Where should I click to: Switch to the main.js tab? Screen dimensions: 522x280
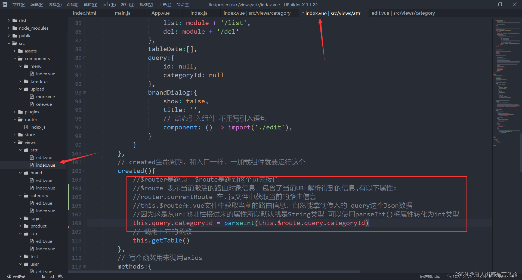click(x=122, y=13)
